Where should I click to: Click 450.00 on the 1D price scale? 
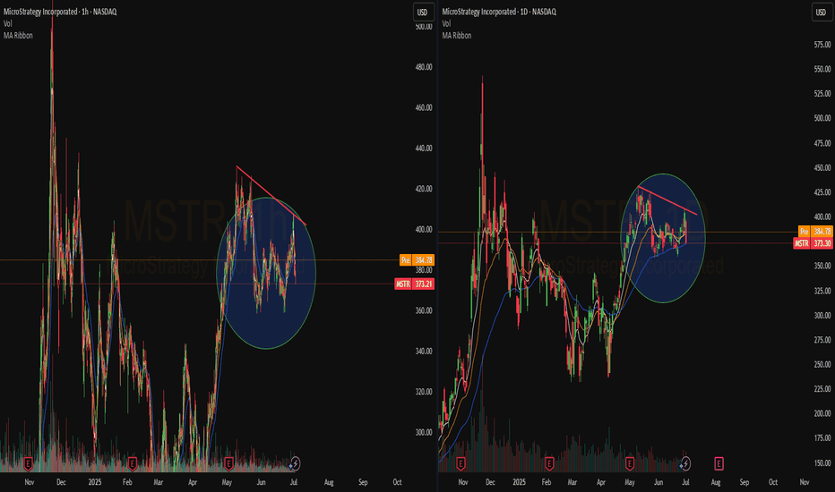[822, 167]
